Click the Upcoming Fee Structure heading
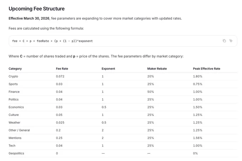This screenshot has height=161, width=242. (37, 9)
